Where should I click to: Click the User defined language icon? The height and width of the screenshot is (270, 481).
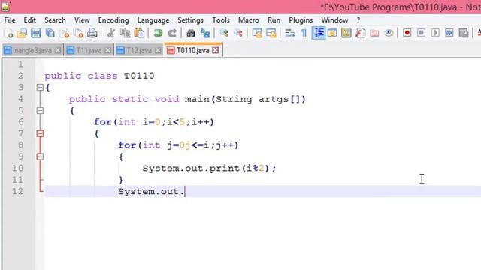tap(332, 33)
